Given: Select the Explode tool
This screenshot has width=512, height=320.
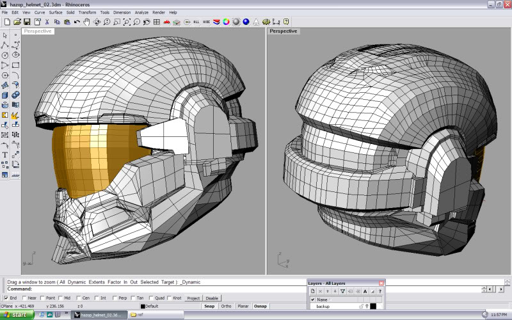Looking at the screenshot, I should coord(15,115).
